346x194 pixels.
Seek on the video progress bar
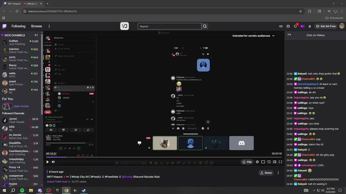pyautogui.click(x=164, y=157)
